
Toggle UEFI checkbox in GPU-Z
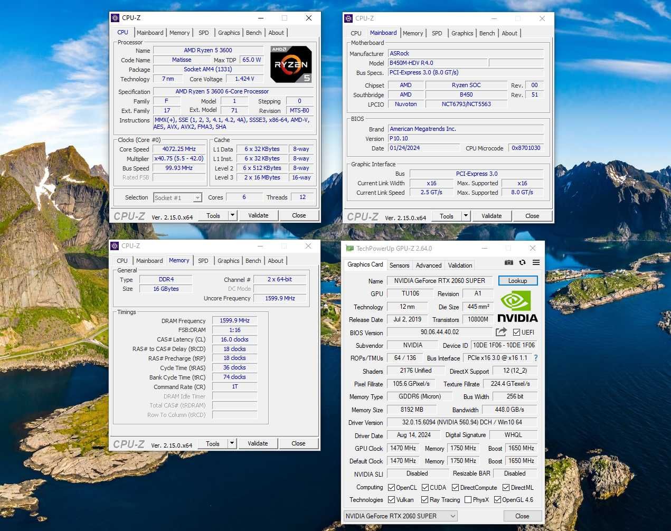516,333
